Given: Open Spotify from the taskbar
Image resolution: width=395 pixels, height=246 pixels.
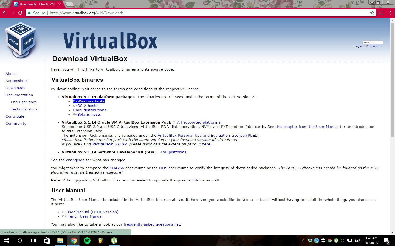Looking at the screenshot, I should [x=87, y=241].
